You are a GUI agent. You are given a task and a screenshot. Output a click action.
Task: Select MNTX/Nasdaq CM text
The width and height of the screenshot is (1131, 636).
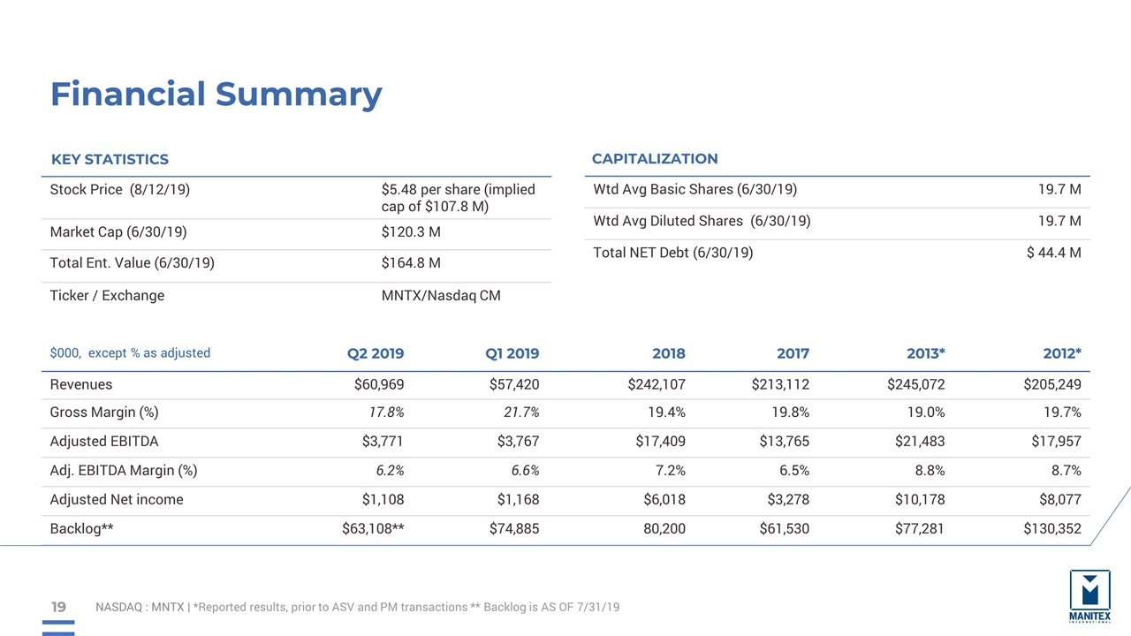coord(441,295)
